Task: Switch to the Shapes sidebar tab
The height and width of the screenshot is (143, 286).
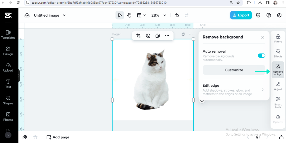Action: pyautogui.click(x=8, y=100)
